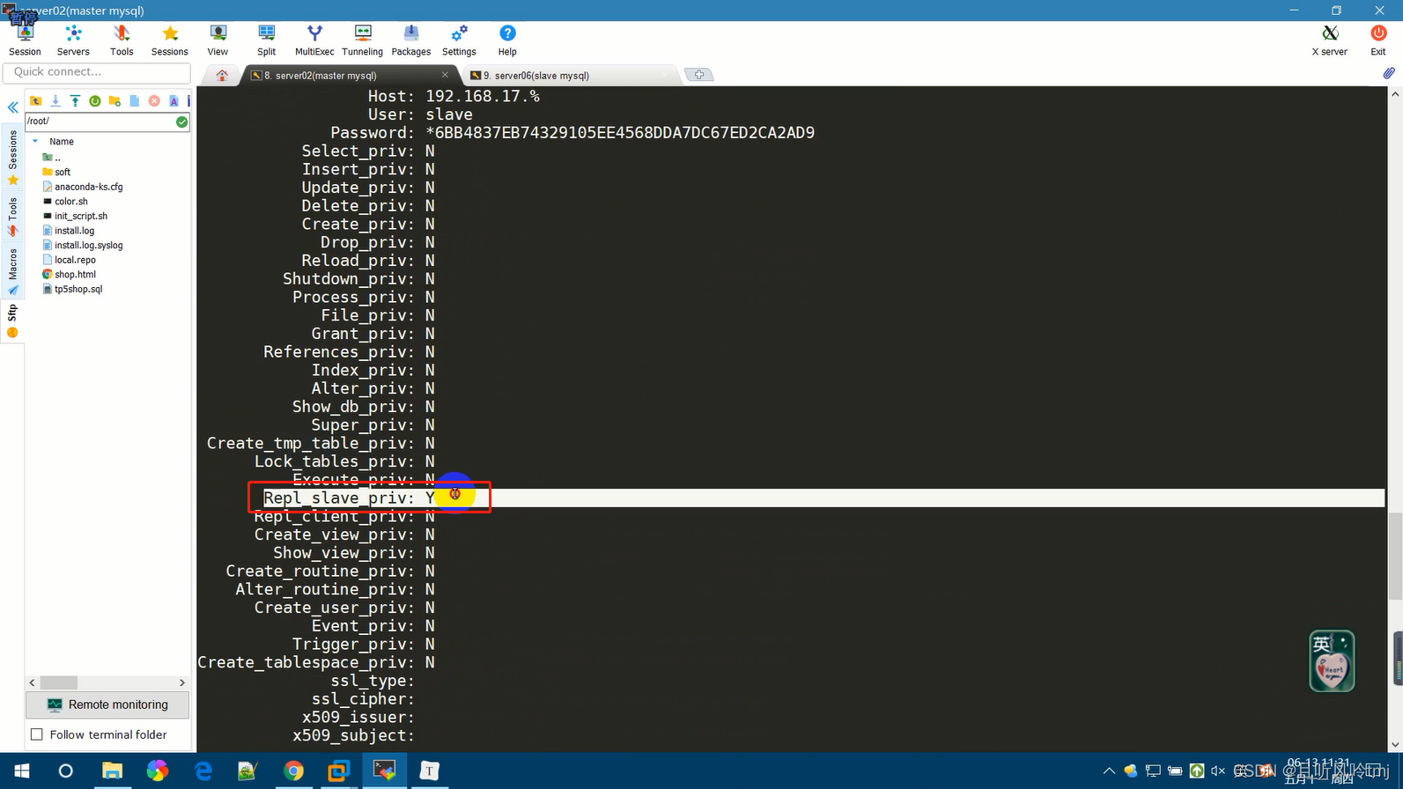Image resolution: width=1403 pixels, height=789 pixels.
Task: Open the Tools toolbar button
Action: coord(122,41)
